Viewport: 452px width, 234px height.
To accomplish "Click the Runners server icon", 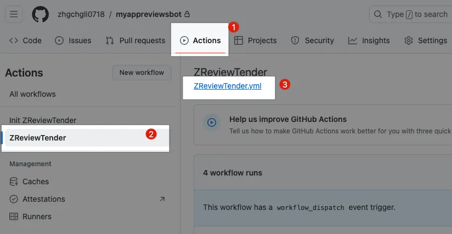I will click(x=14, y=217).
